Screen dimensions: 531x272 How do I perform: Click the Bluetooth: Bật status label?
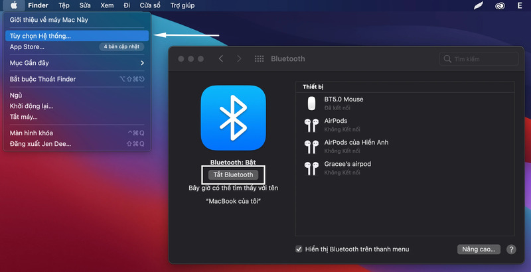[x=233, y=163]
